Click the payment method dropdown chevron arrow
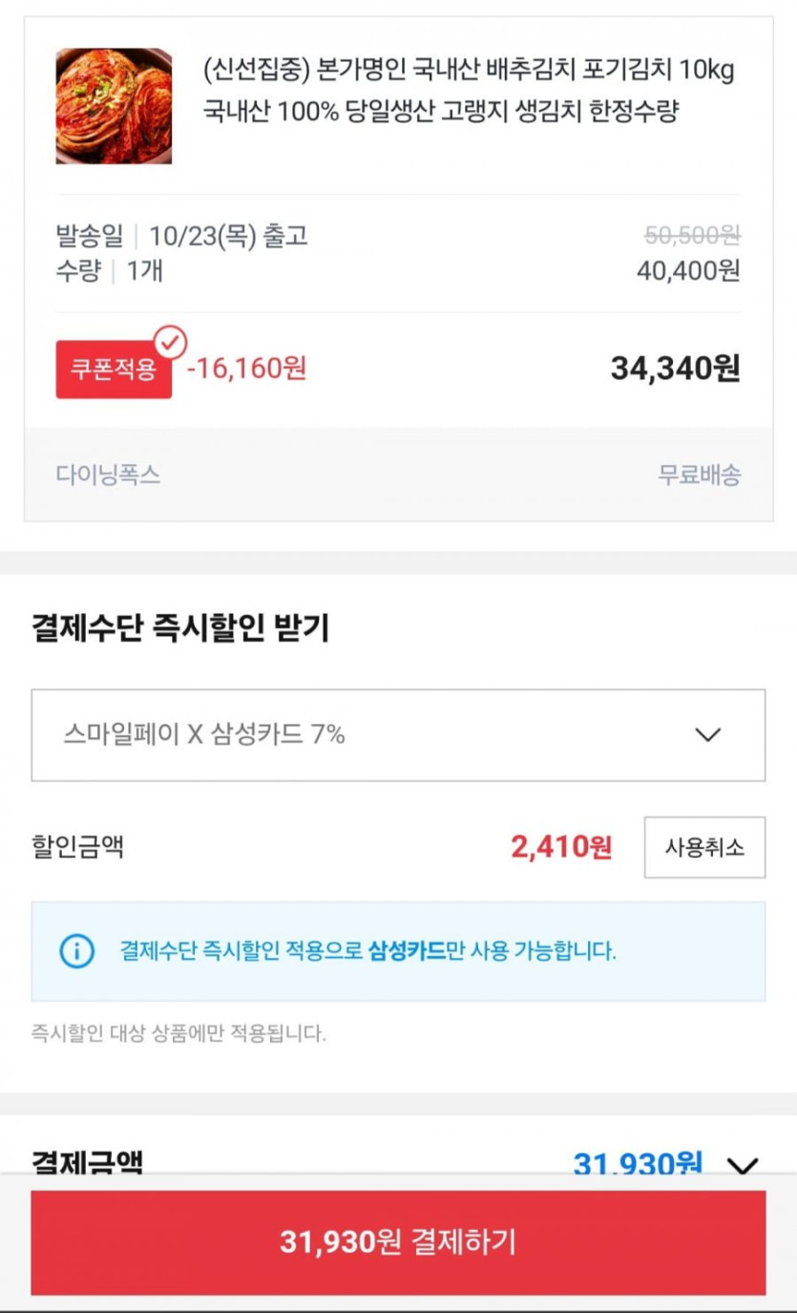797x1313 pixels. 707,734
